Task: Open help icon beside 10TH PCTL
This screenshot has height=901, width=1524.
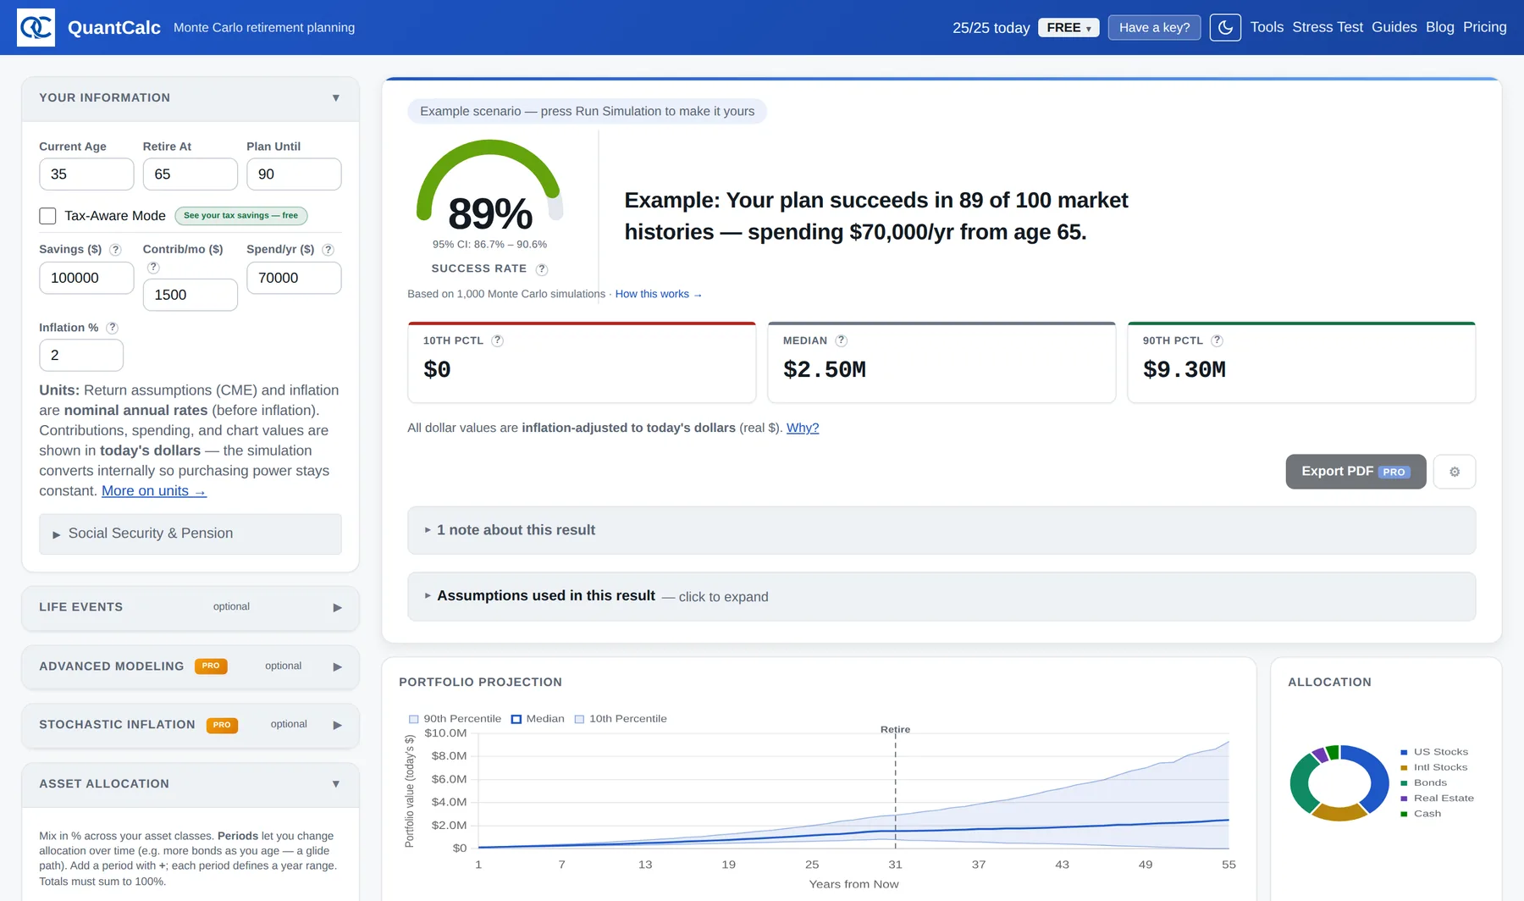Action: tap(498, 340)
